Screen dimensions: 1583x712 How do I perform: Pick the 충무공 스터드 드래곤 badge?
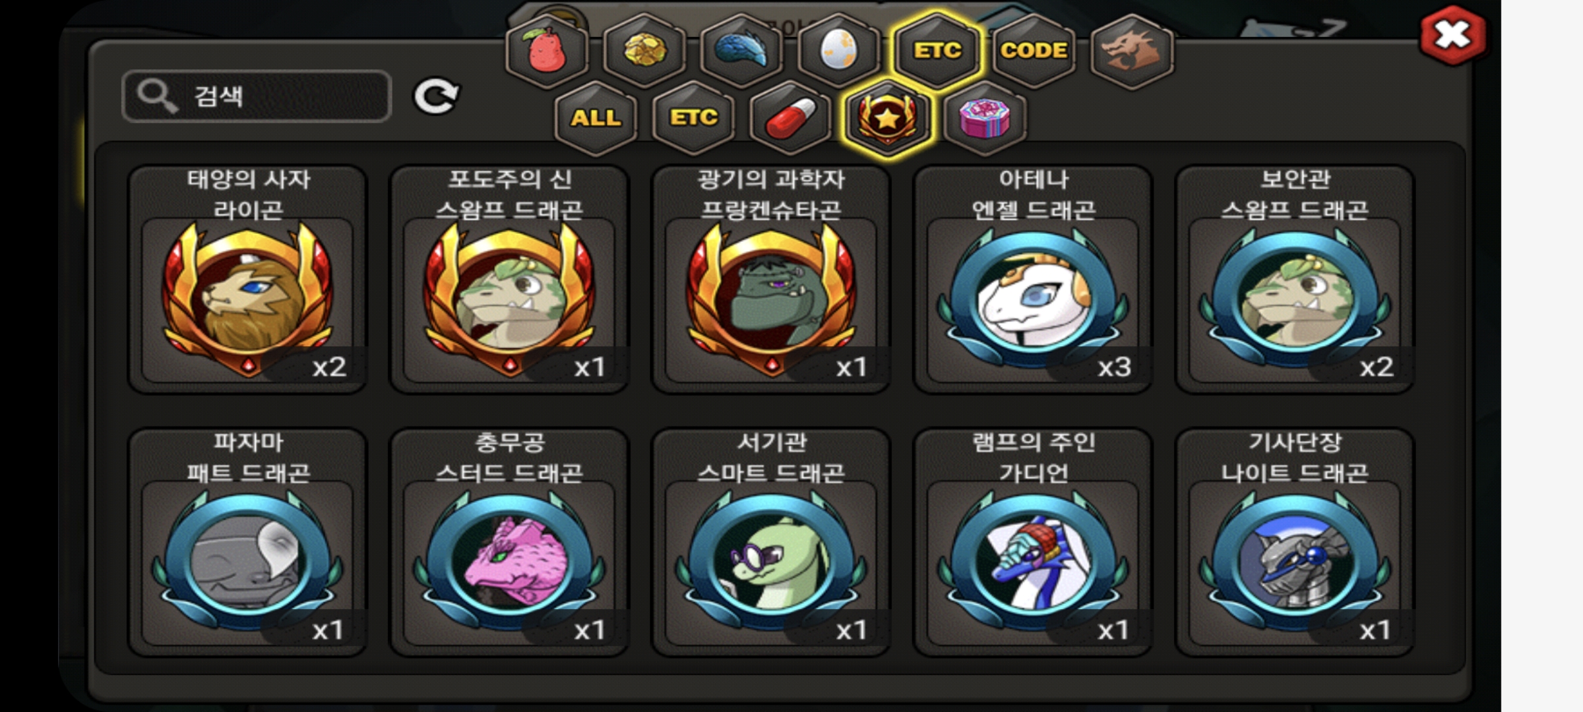pos(509,542)
